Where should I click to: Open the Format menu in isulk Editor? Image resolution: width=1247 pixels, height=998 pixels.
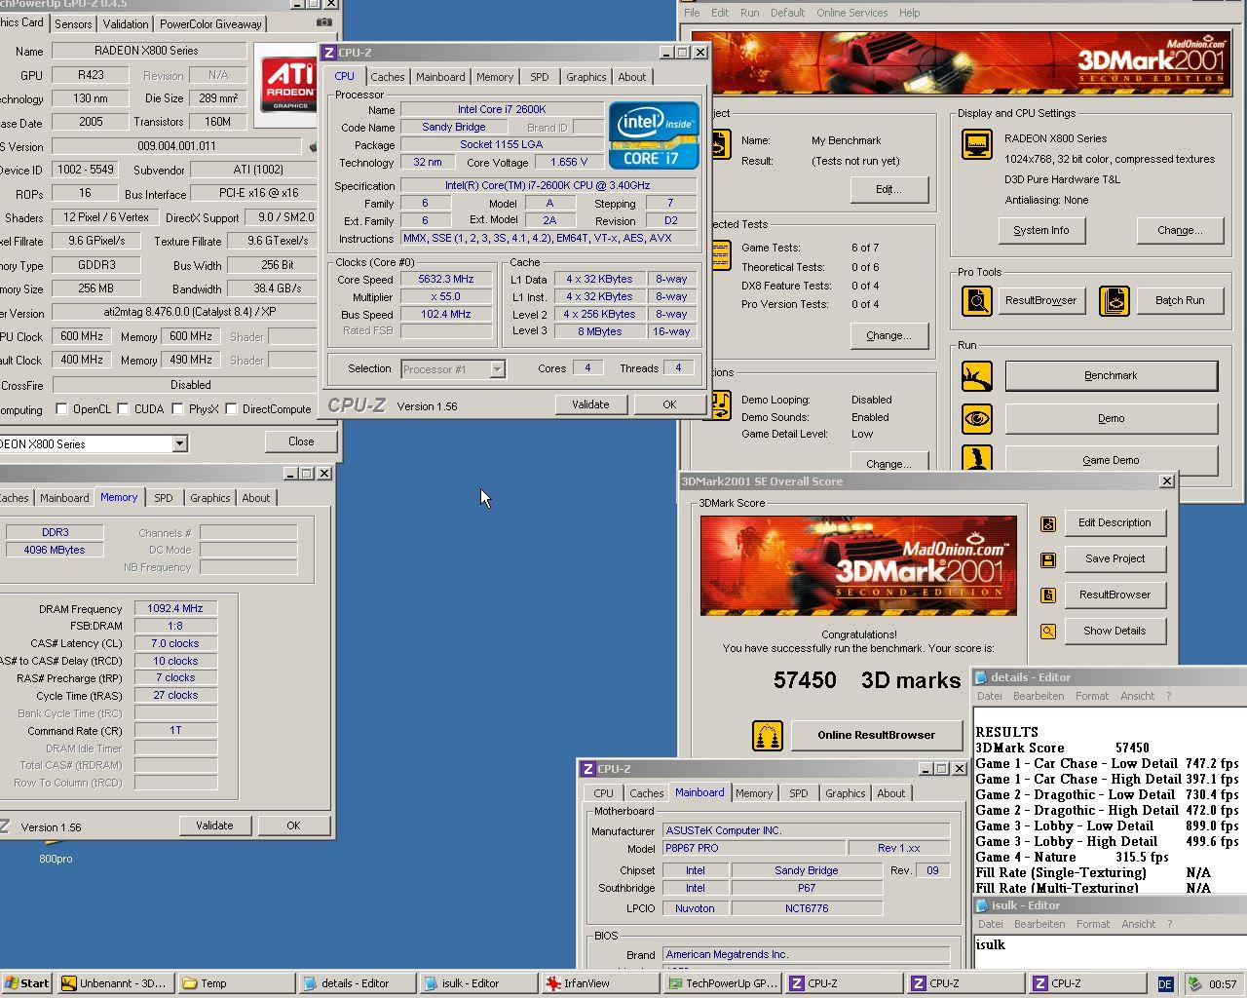tap(1093, 924)
